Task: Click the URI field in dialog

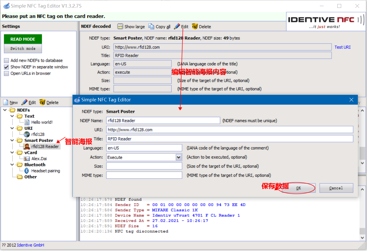Action: point(230,130)
